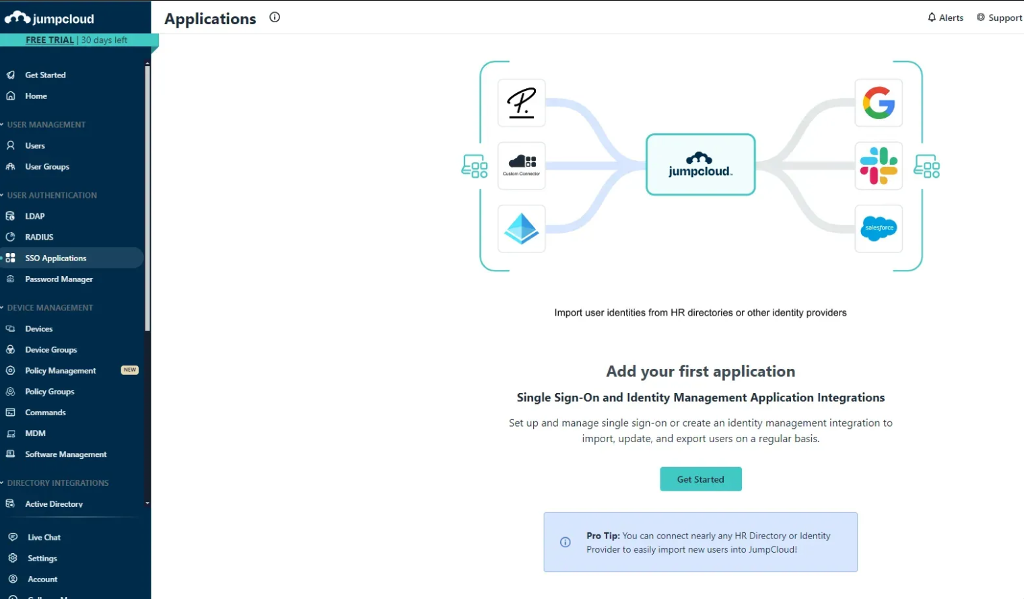This screenshot has height=599, width=1024.
Task: Click the Device Groups icon
Action: [x=11, y=349]
